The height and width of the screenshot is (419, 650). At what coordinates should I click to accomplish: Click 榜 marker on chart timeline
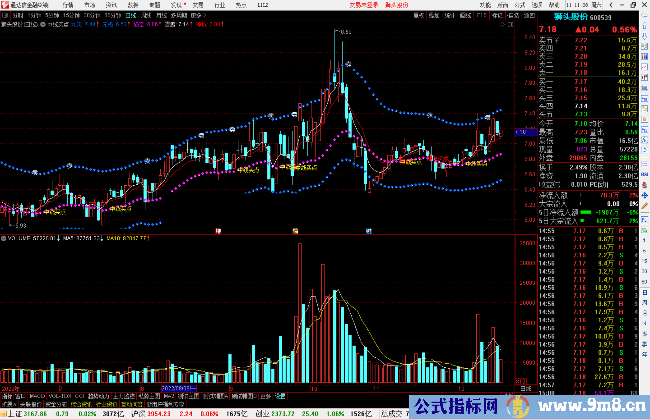point(296,231)
